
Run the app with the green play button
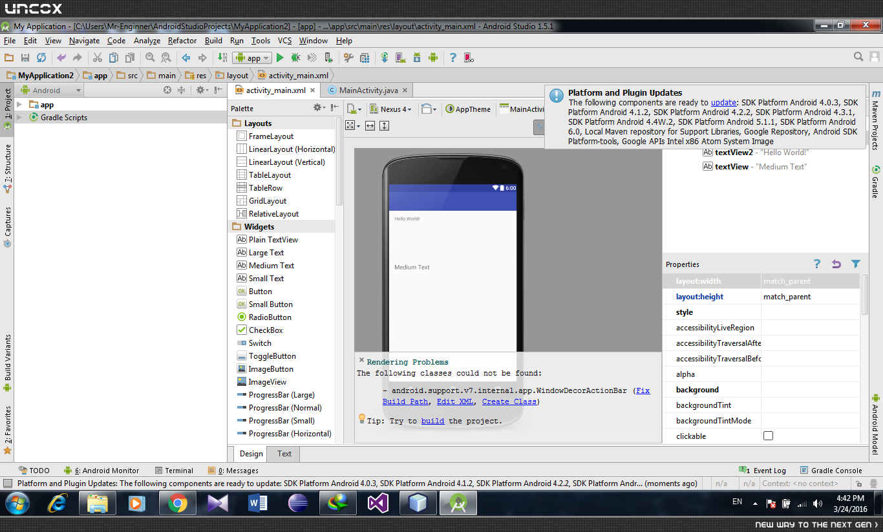pos(280,58)
